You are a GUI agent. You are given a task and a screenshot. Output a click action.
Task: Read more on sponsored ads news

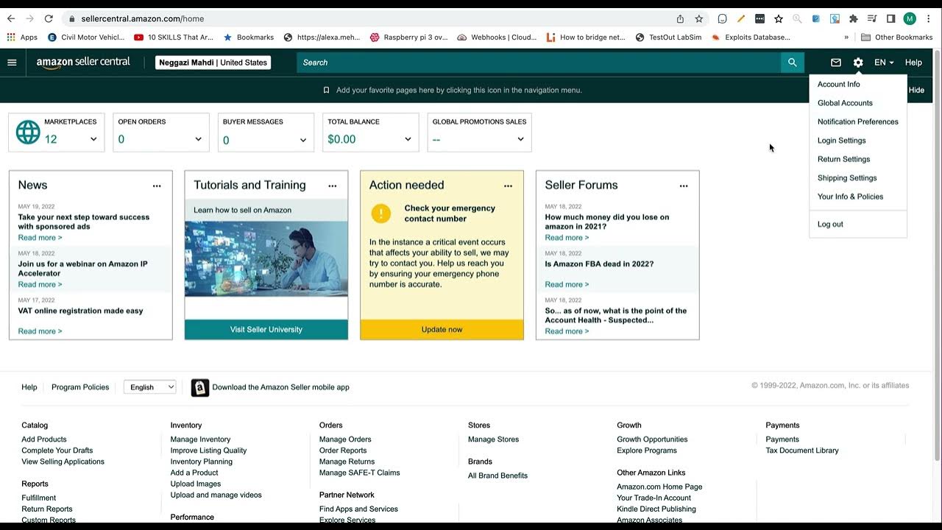pyautogui.click(x=40, y=238)
